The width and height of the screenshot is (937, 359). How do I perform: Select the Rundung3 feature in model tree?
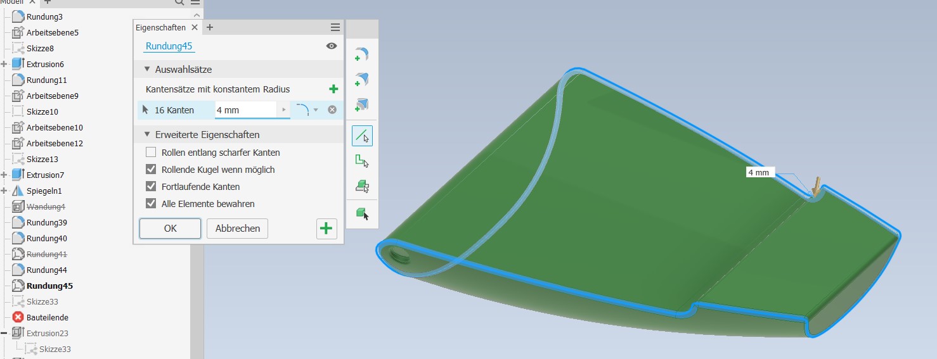point(44,16)
